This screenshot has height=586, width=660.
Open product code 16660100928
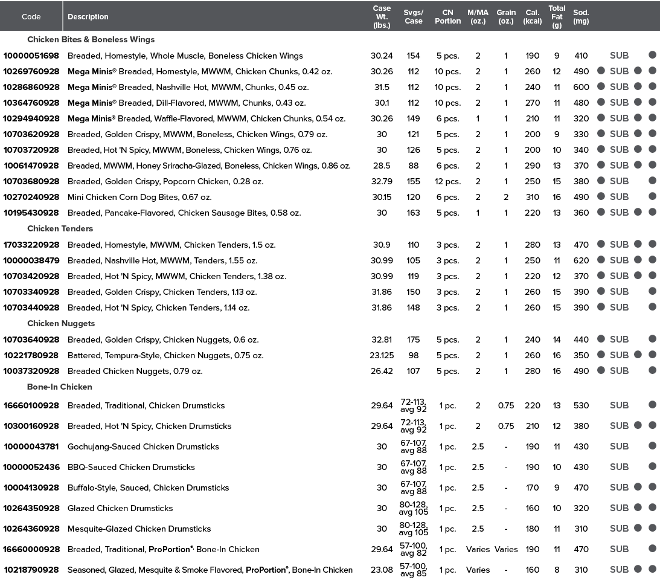click(x=31, y=405)
